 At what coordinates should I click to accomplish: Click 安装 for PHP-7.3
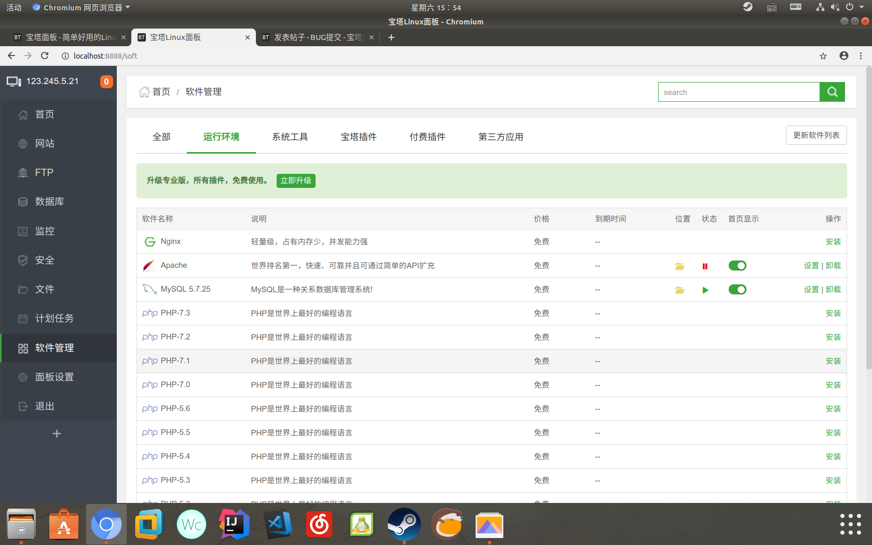tap(833, 314)
